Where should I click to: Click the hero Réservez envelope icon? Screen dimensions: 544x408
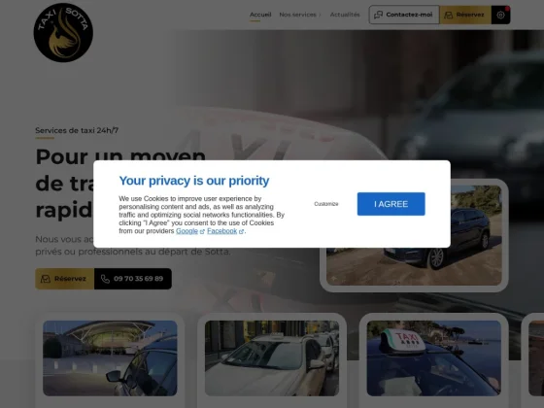pyautogui.click(x=46, y=279)
